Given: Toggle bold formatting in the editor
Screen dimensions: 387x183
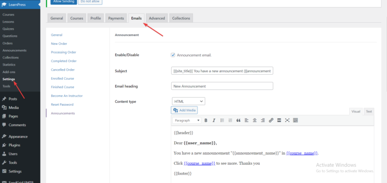Looking at the screenshot, I should [206, 120].
